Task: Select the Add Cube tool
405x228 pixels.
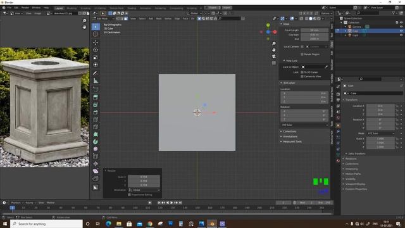Action: [96, 89]
